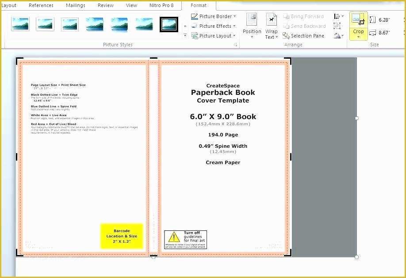This screenshot has width=406, height=278.
Task: Apply the third picture style thumbnail
Action: coord(69,25)
